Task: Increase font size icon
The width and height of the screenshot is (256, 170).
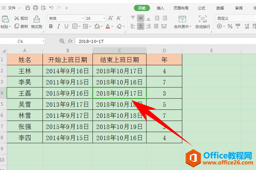Action: click(x=111, y=18)
